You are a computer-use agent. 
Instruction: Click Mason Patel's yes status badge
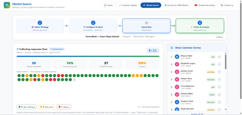[213, 57]
